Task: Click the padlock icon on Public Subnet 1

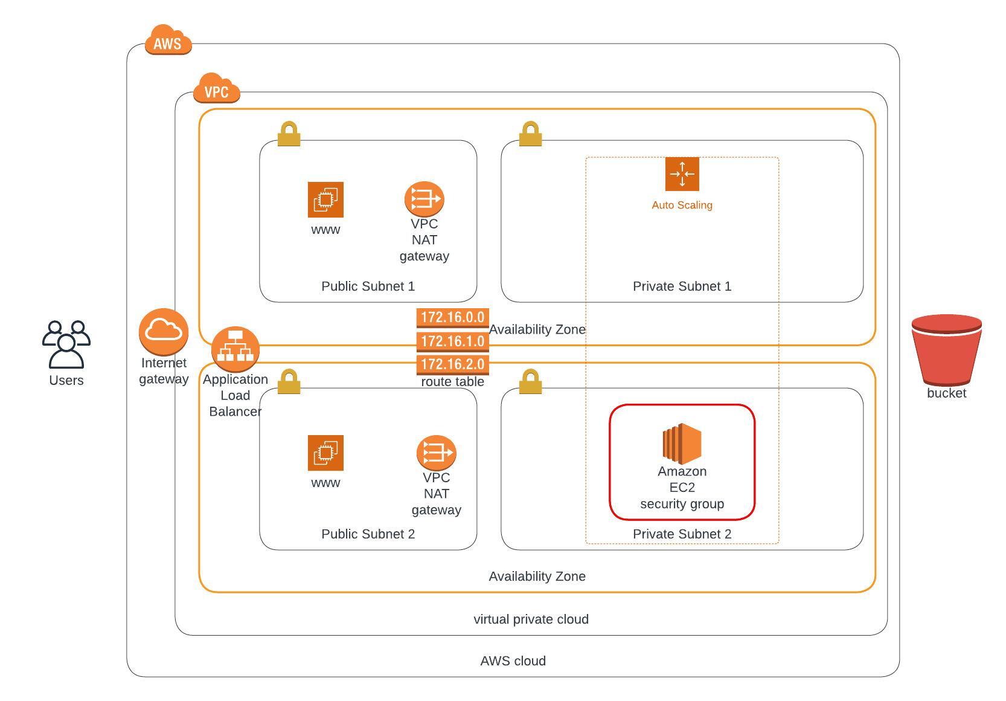Action: click(x=289, y=134)
